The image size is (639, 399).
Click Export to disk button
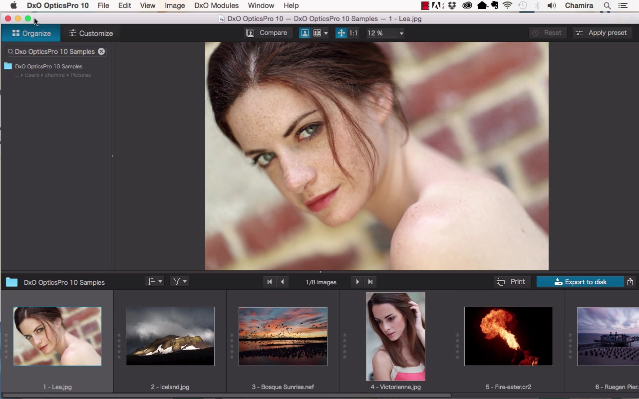[x=580, y=282]
